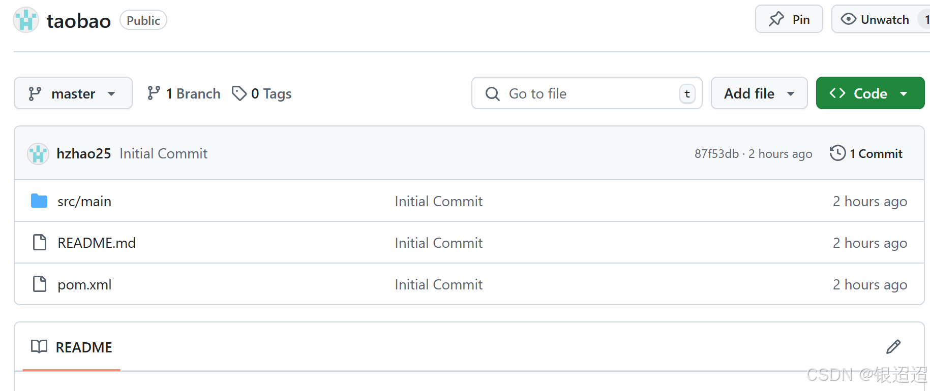Click the pencil icon to edit README
The width and height of the screenshot is (930, 391).
[893, 347]
